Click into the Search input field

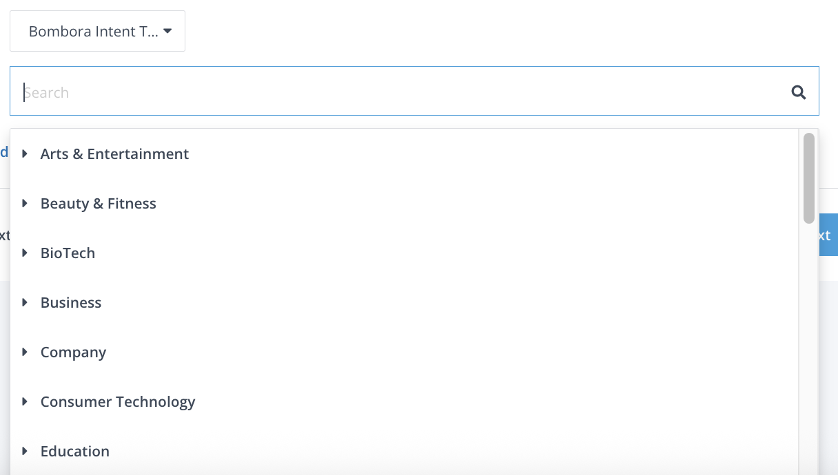(400, 92)
